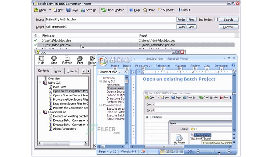Screen dimensions: 272x157
Task: Enable the Sub folders checkbox
Action: tap(216, 19)
